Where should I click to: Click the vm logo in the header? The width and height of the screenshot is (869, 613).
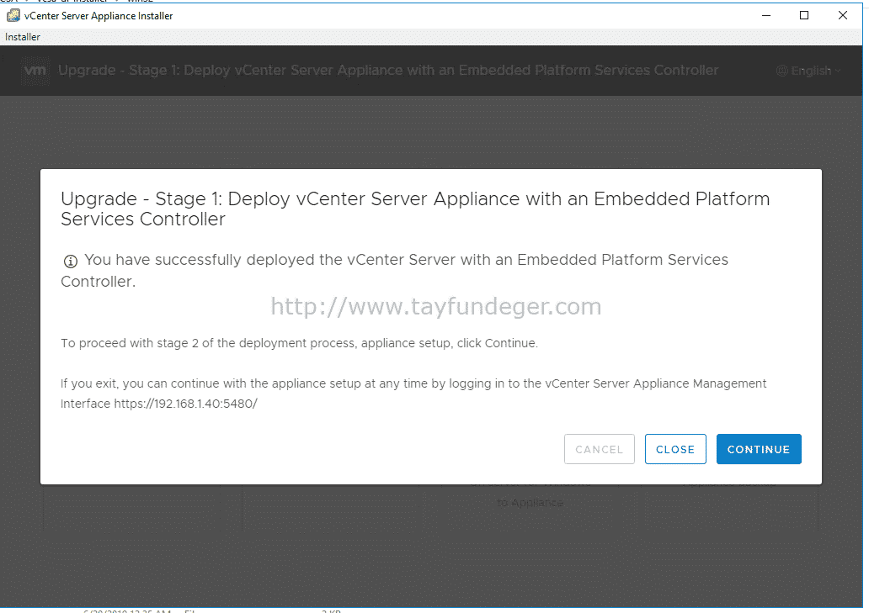35,71
